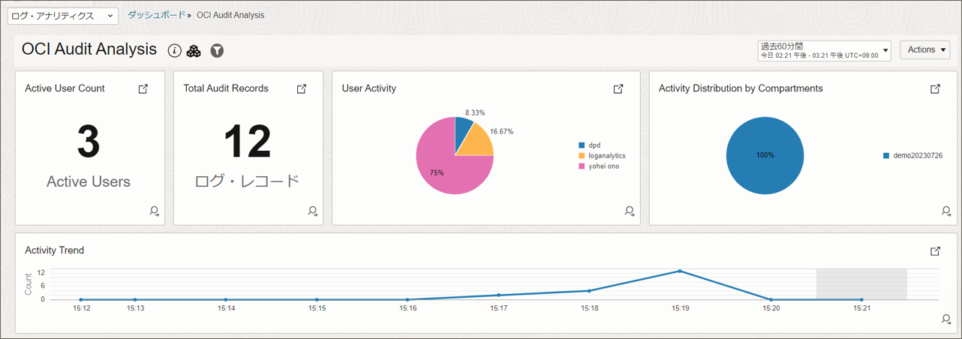
Task: Toggle the dpd legend entry
Action: pos(594,145)
